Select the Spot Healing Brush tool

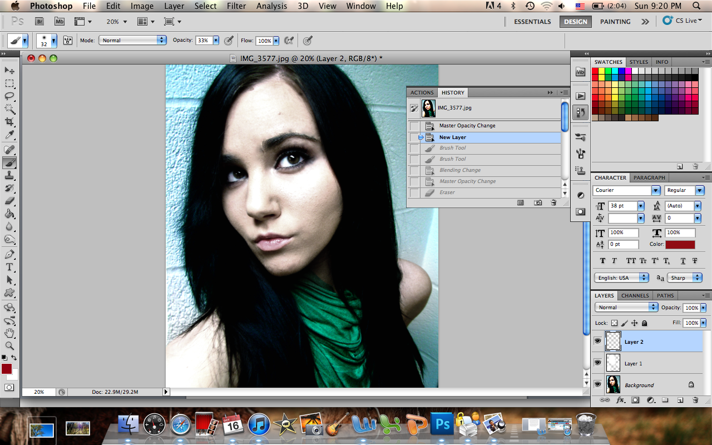[x=9, y=150]
